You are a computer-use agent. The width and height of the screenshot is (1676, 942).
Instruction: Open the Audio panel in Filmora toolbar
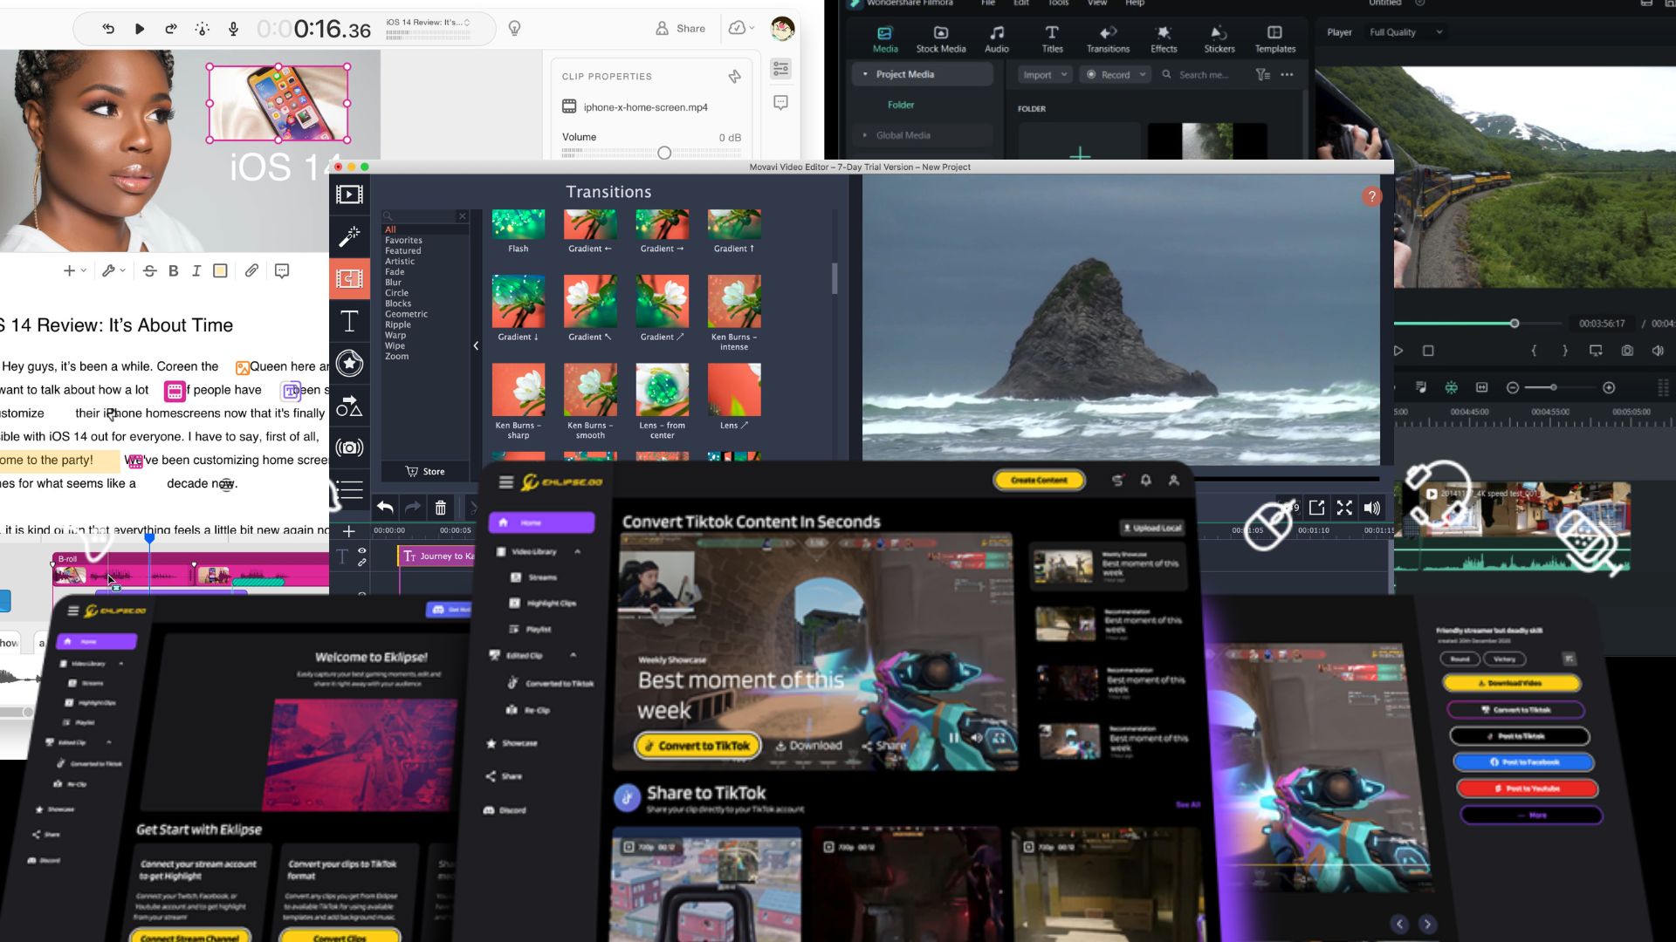pyautogui.click(x=996, y=38)
